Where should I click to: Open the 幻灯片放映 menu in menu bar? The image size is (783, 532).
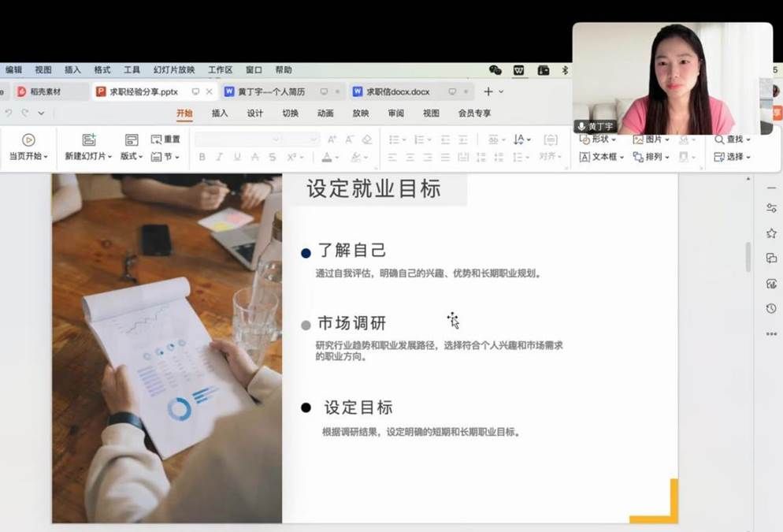tap(174, 70)
